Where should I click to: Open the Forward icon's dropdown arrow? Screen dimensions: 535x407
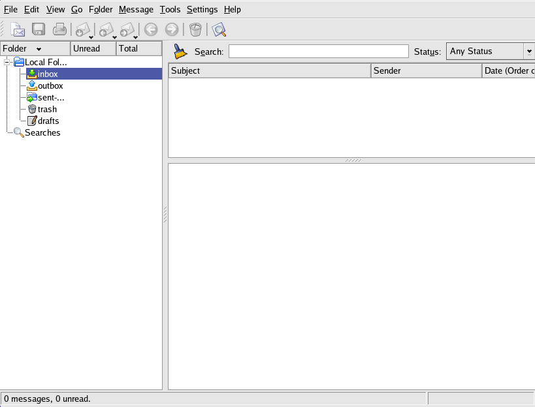(x=136, y=37)
